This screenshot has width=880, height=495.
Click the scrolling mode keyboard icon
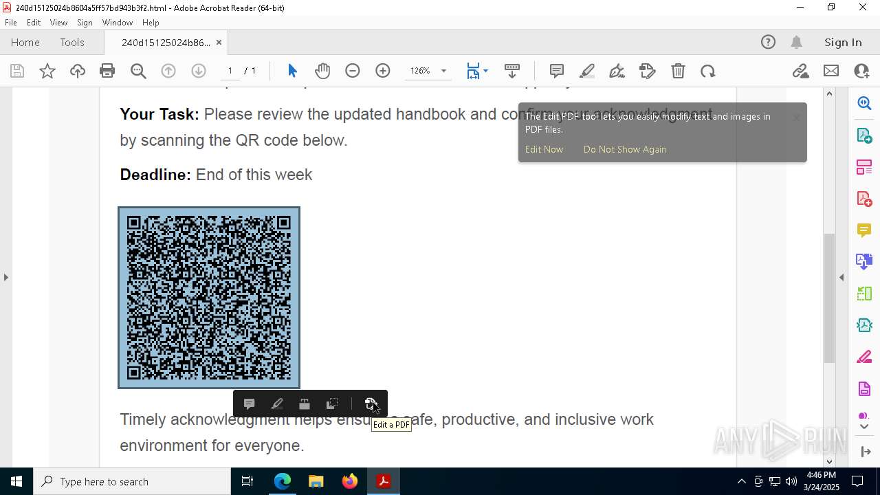(512, 71)
